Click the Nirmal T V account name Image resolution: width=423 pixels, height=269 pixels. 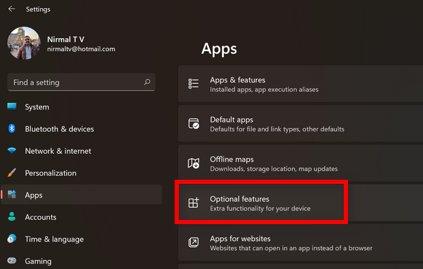click(x=65, y=39)
